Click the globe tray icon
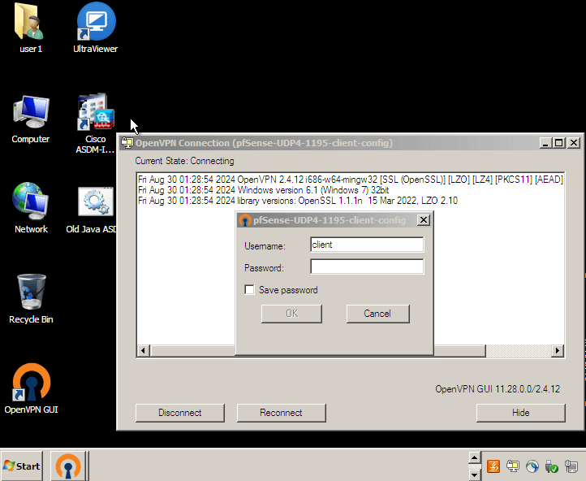This screenshot has height=481, width=586. coord(532,466)
